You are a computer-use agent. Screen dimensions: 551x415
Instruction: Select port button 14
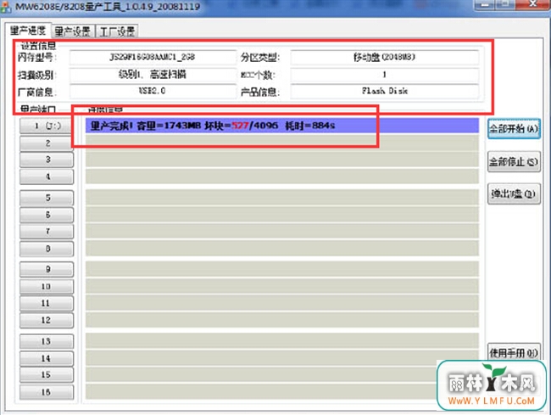pos(47,358)
